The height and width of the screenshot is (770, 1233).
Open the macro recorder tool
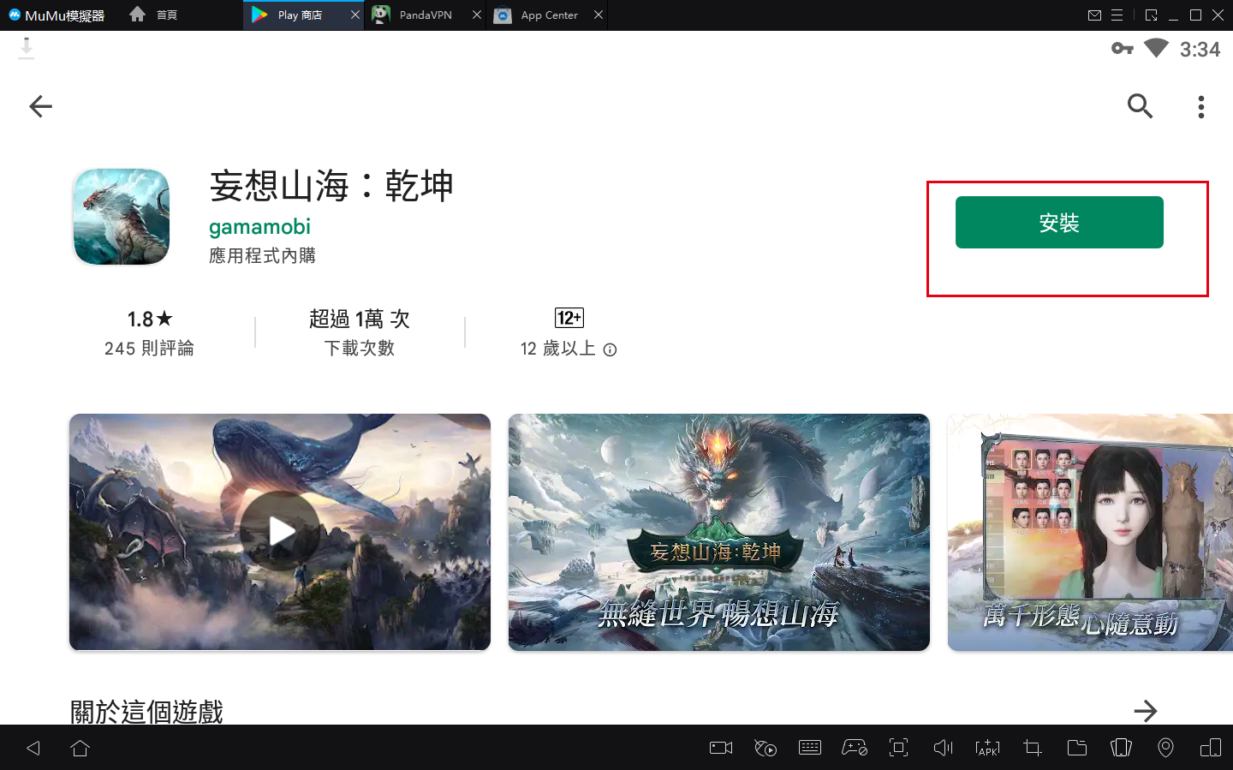click(765, 749)
